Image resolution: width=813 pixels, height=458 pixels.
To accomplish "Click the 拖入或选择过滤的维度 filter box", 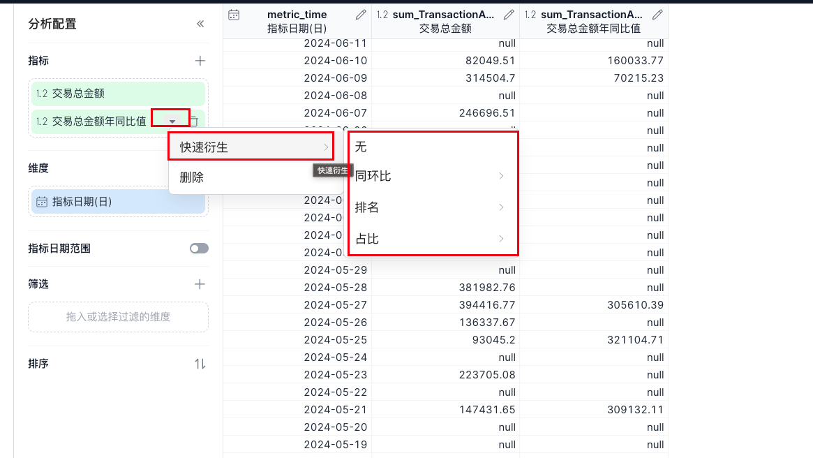I will [118, 317].
